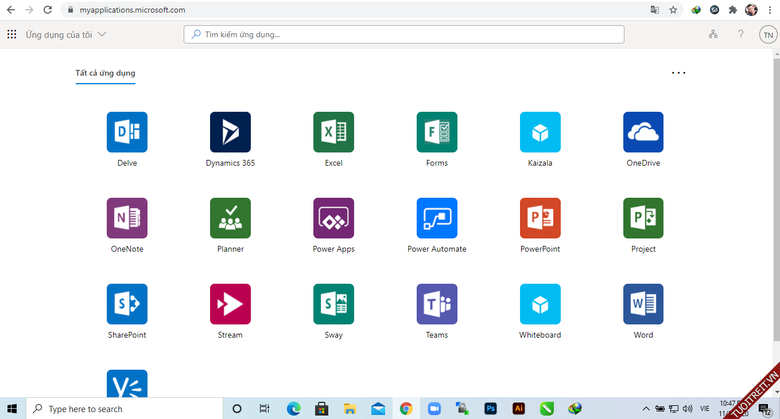Screen dimensions: 780x419
Task: Open Photoshop from the Windows taskbar
Action: click(x=490, y=409)
